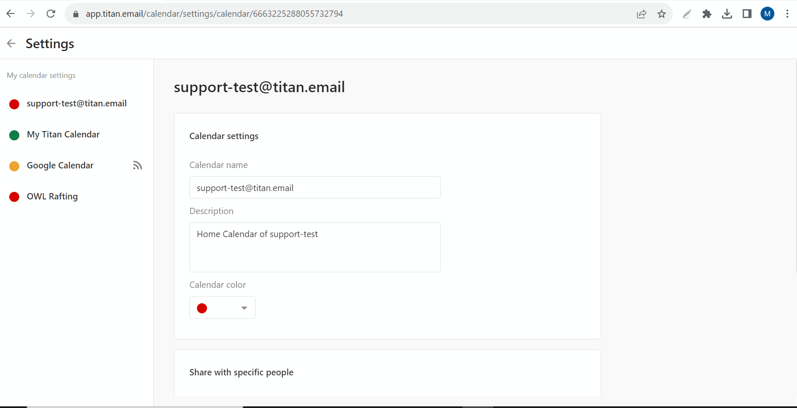Select Google Calendar in sidebar
797x408 pixels.
pyautogui.click(x=60, y=165)
